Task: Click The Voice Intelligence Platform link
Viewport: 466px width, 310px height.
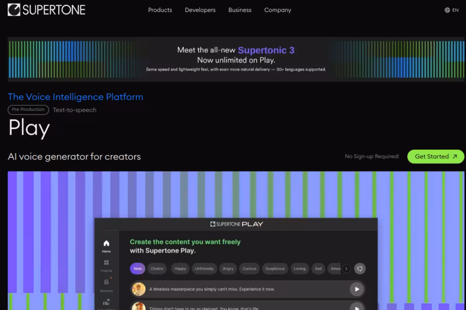Action: click(x=75, y=97)
